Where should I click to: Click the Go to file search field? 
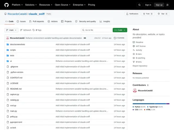tap(96, 30)
